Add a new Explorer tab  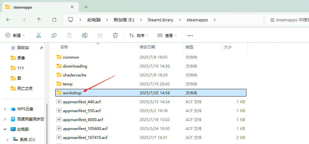click(x=86, y=7)
